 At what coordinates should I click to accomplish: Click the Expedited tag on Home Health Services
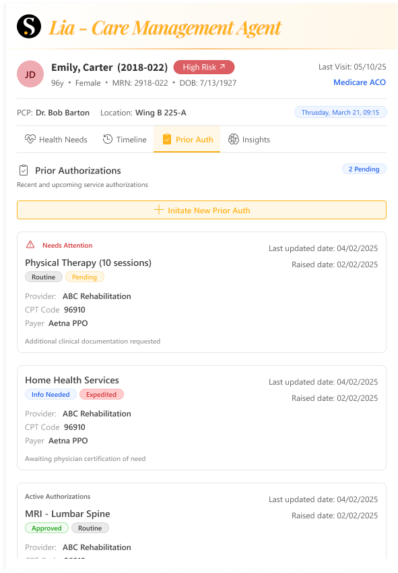(x=101, y=394)
